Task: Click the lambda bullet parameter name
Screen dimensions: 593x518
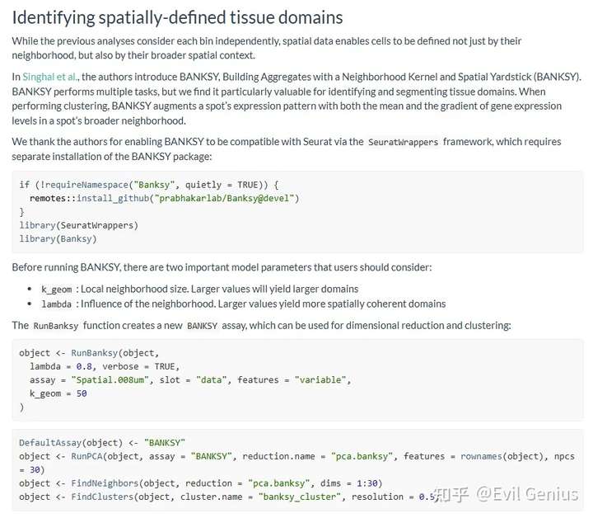Action: 56,304
